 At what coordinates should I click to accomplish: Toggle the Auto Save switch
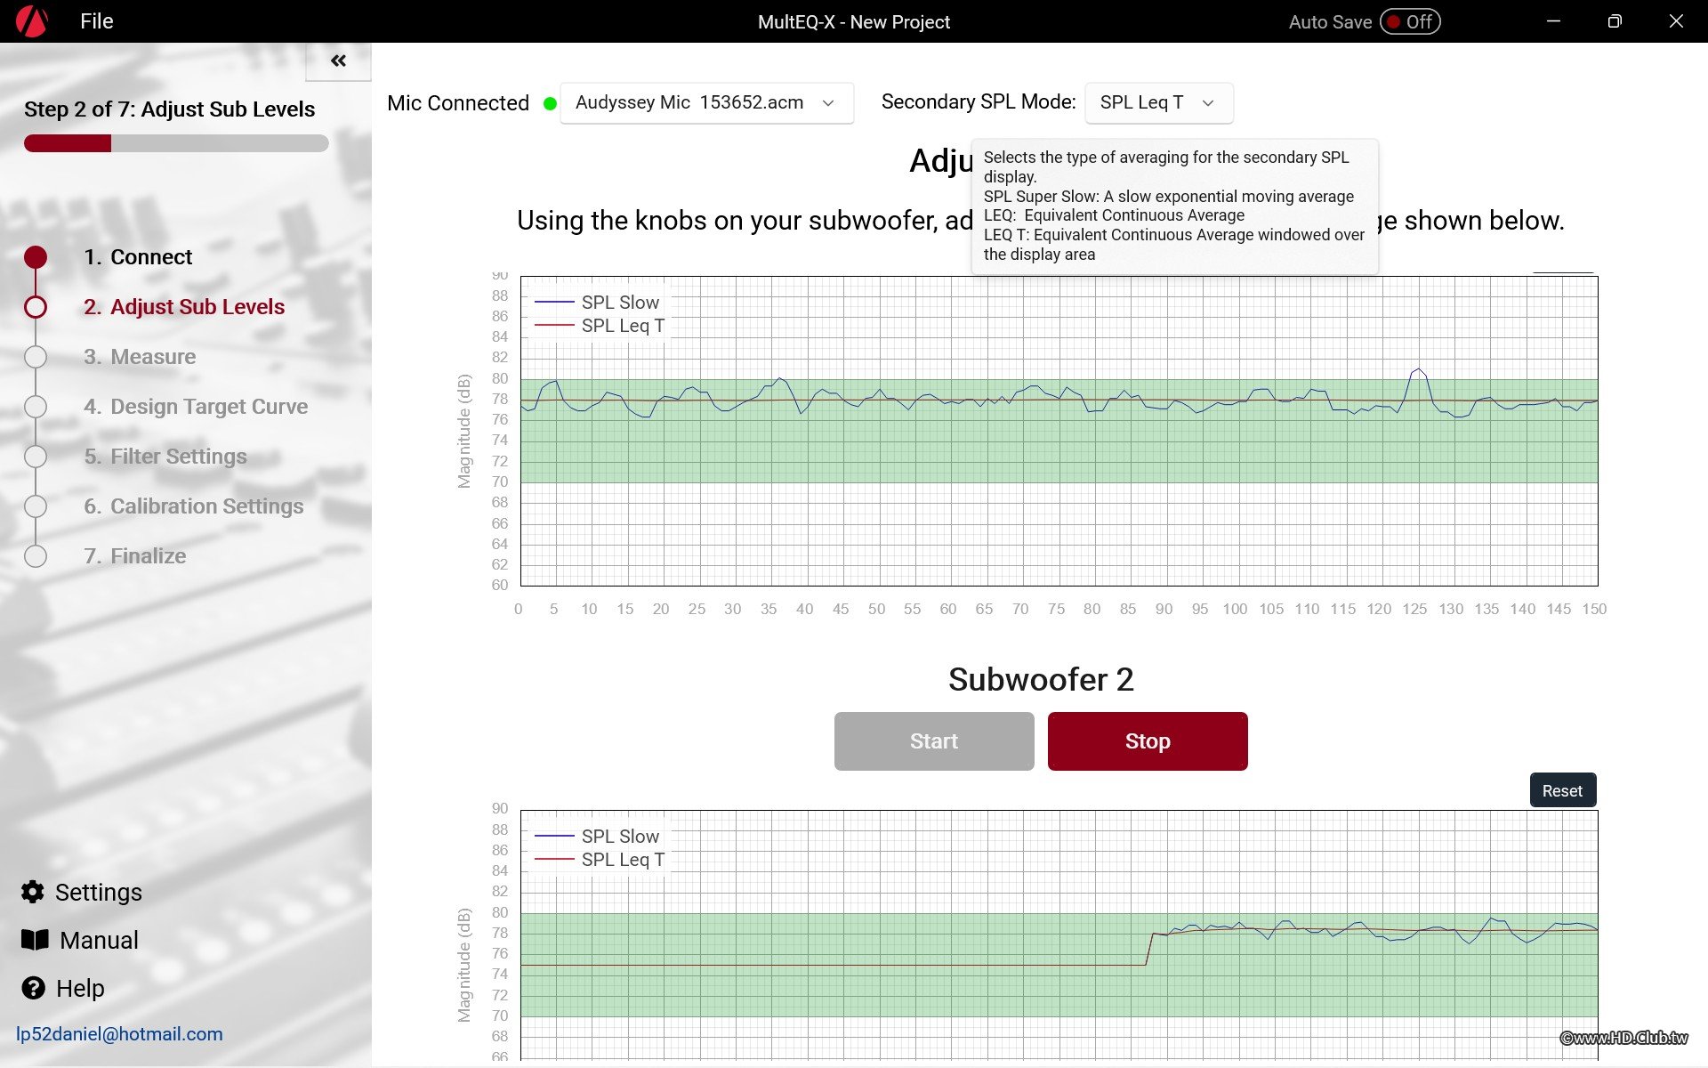point(1410,21)
